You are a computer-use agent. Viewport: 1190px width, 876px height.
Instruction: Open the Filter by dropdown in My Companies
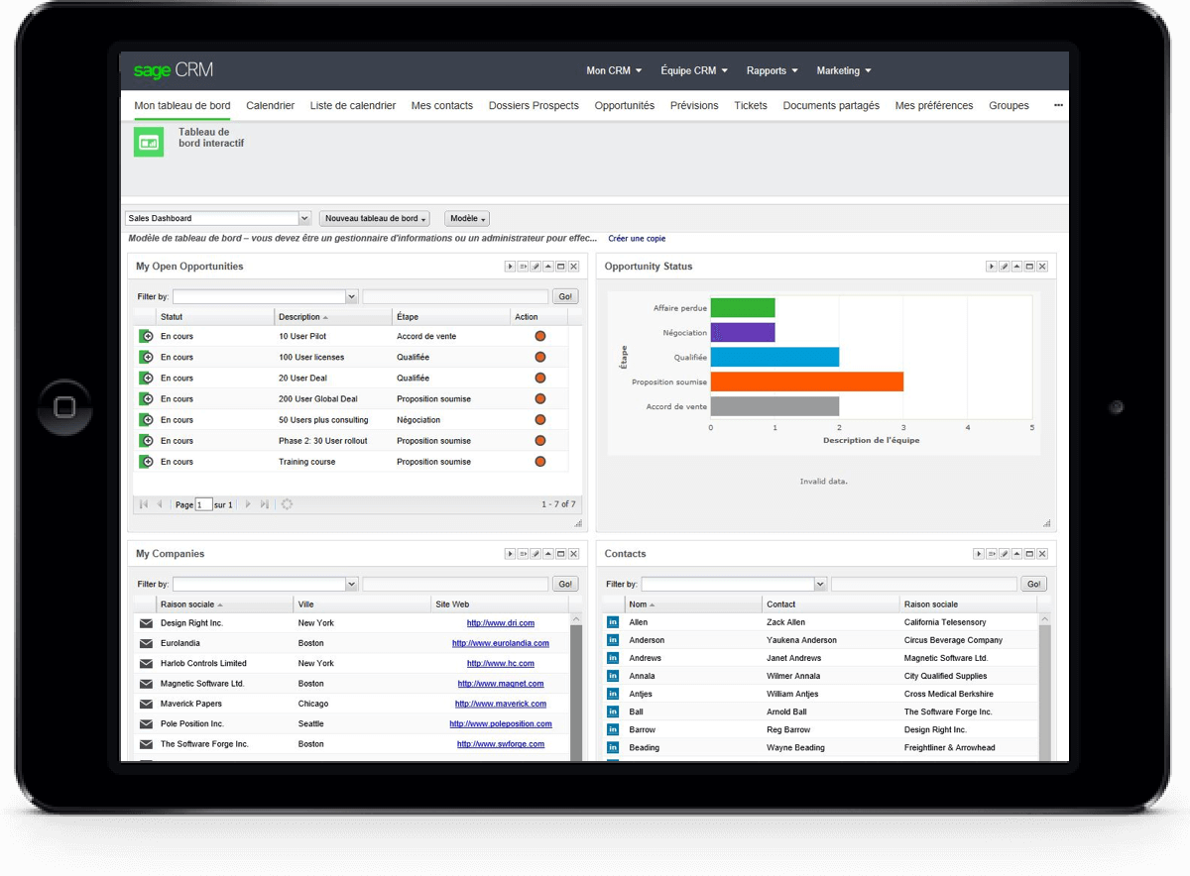pos(351,585)
